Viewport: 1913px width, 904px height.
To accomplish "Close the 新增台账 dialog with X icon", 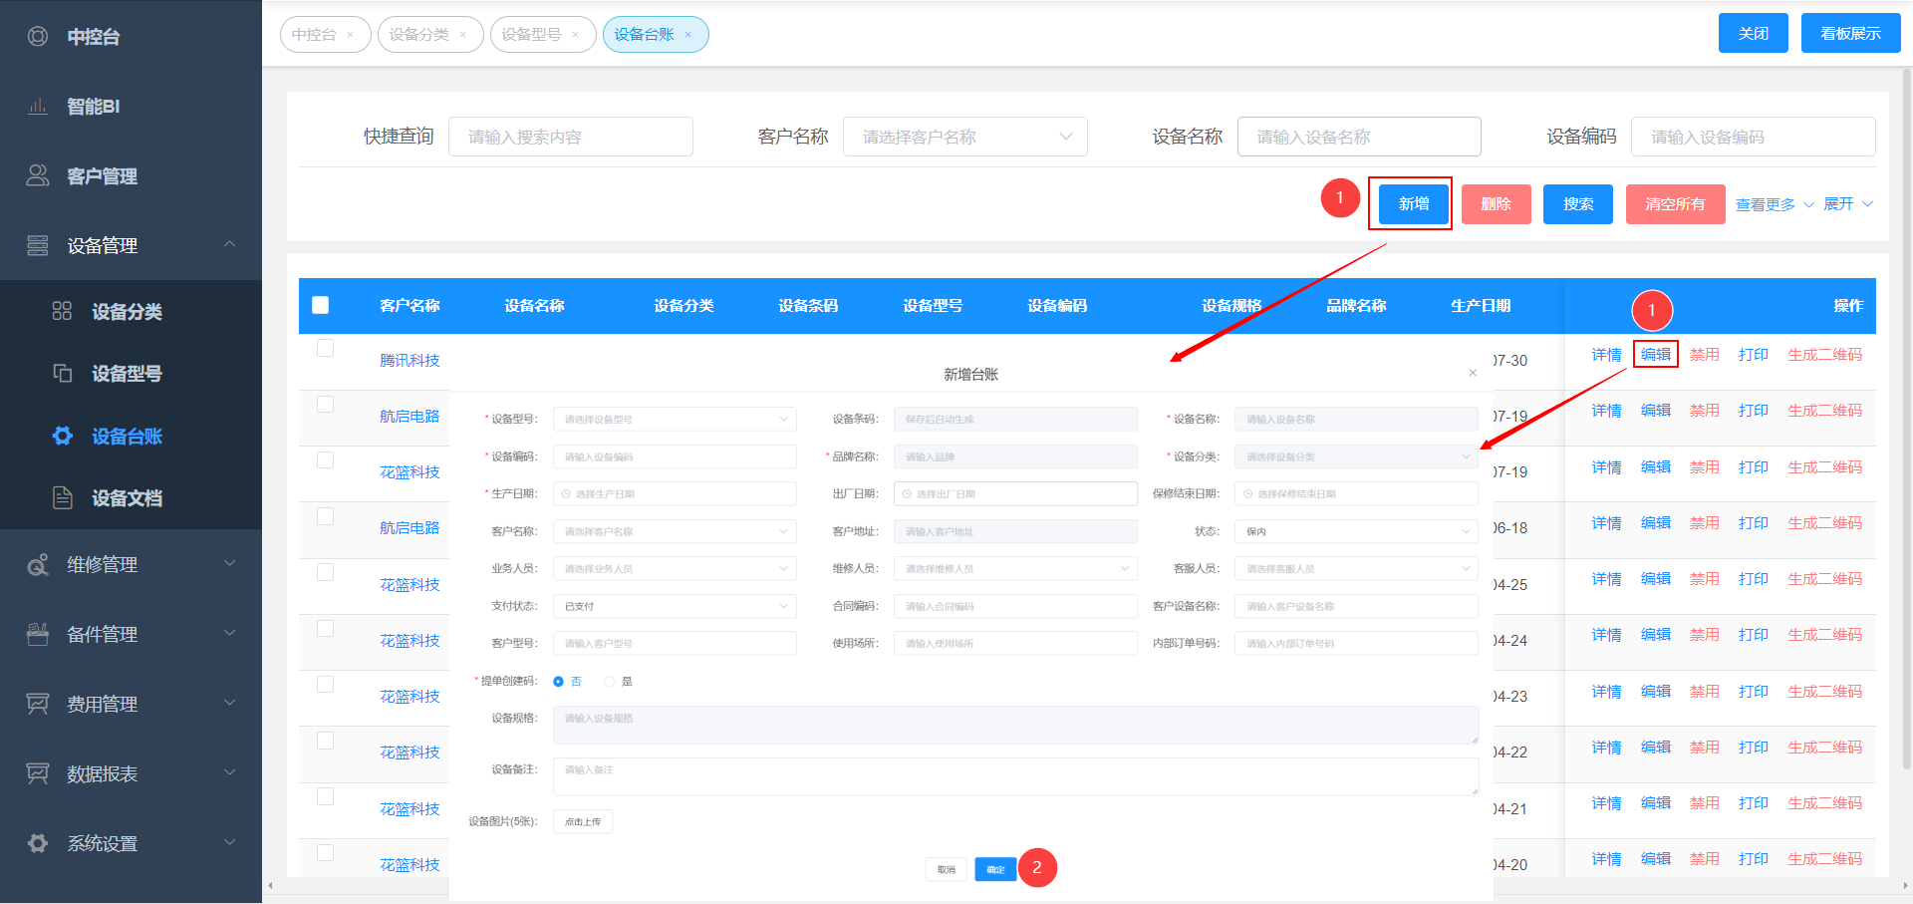I will (1473, 373).
